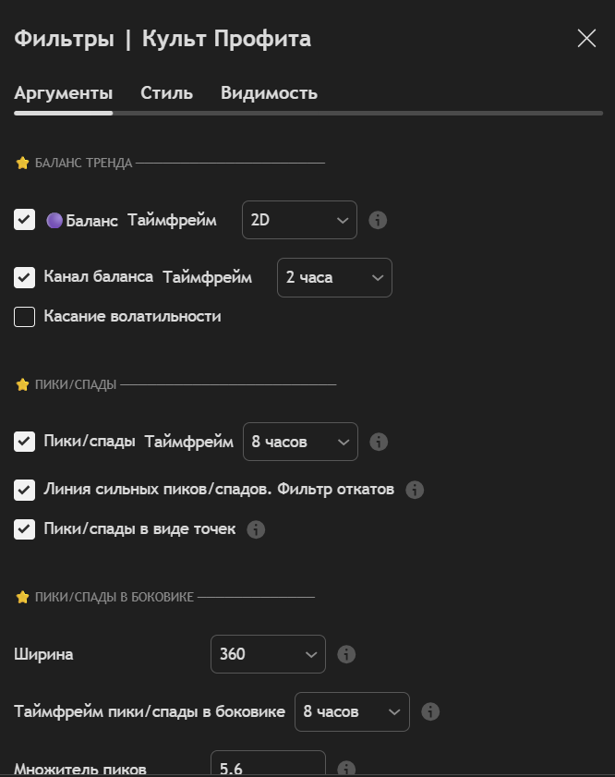Image resolution: width=615 pixels, height=777 pixels.
Task: Click info icon beside Пики/спады Таймфрейм
Action: (x=378, y=443)
